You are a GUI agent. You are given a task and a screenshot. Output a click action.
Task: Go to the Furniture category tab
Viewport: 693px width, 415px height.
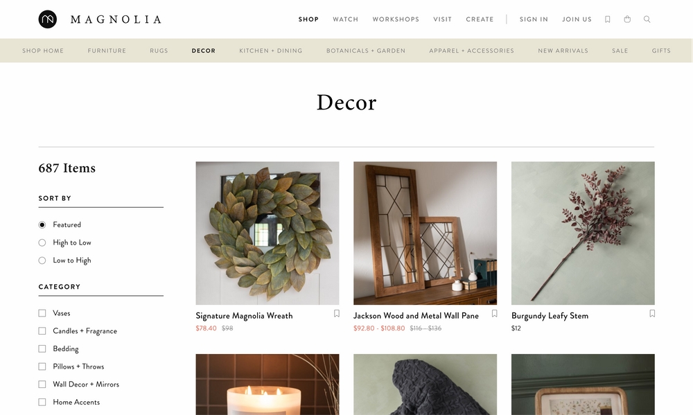(x=107, y=51)
